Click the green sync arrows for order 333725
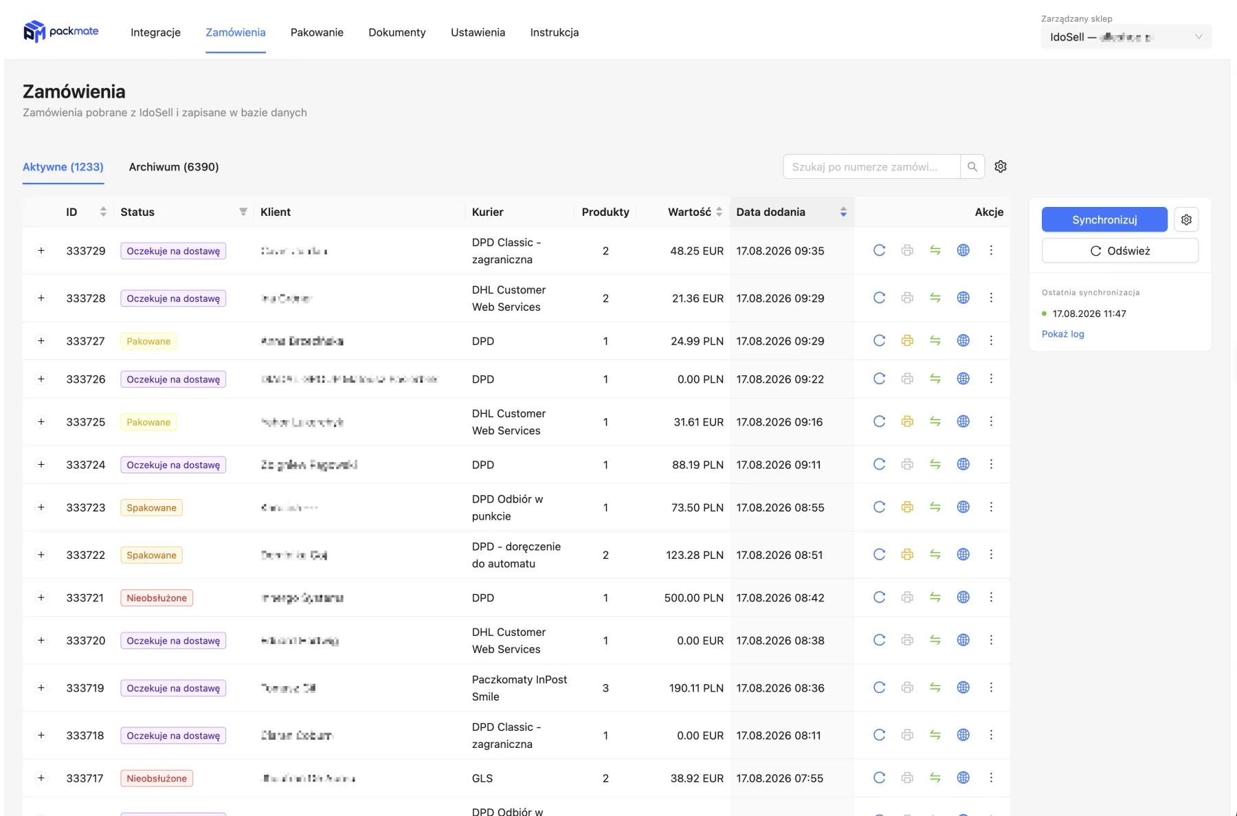 (935, 421)
